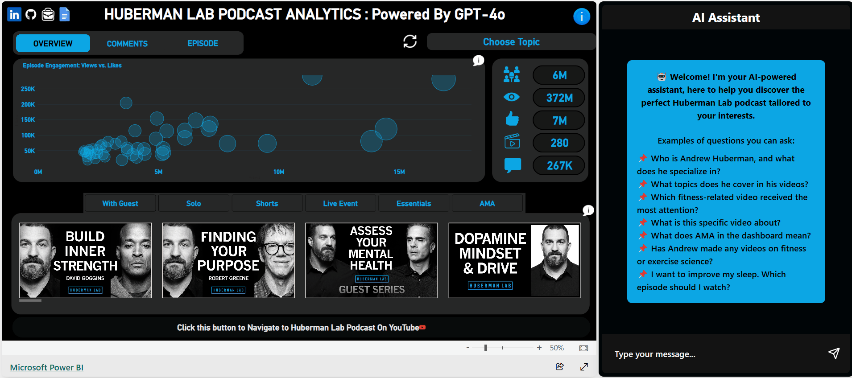Open the Choose Topic dropdown
The height and width of the screenshot is (378, 852).
pos(511,41)
